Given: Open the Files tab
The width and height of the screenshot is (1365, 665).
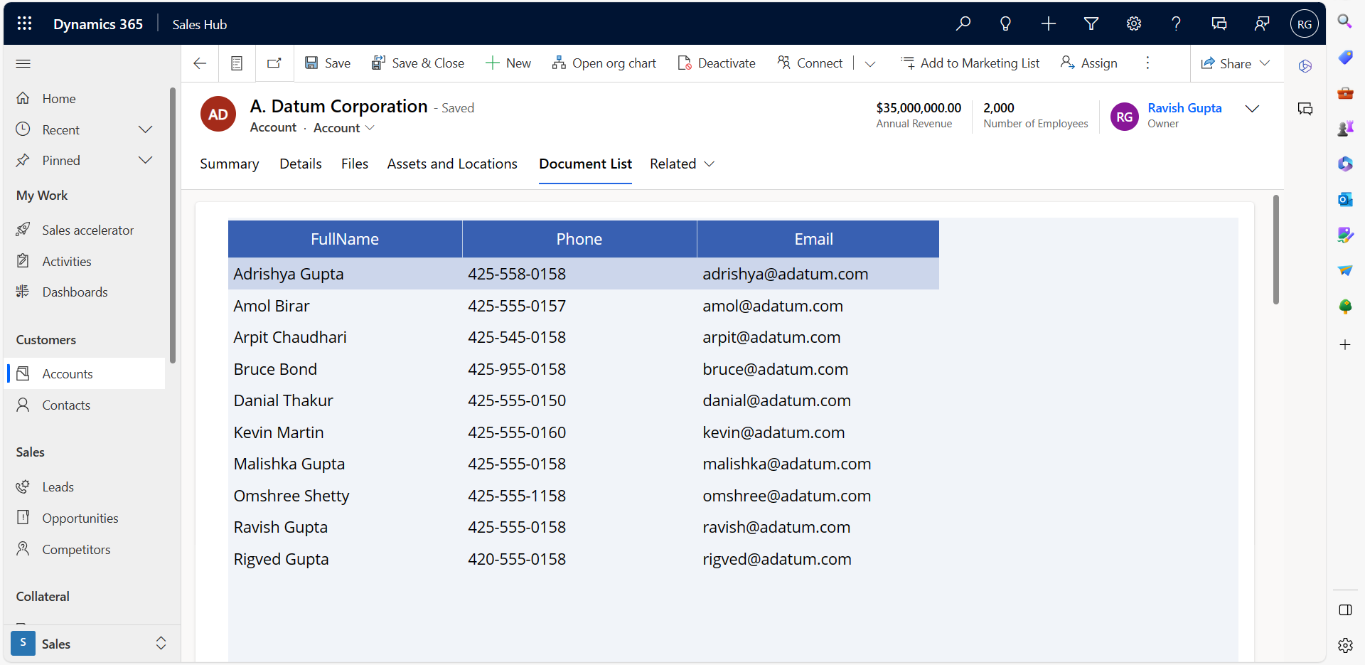Looking at the screenshot, I should (355, 164).
